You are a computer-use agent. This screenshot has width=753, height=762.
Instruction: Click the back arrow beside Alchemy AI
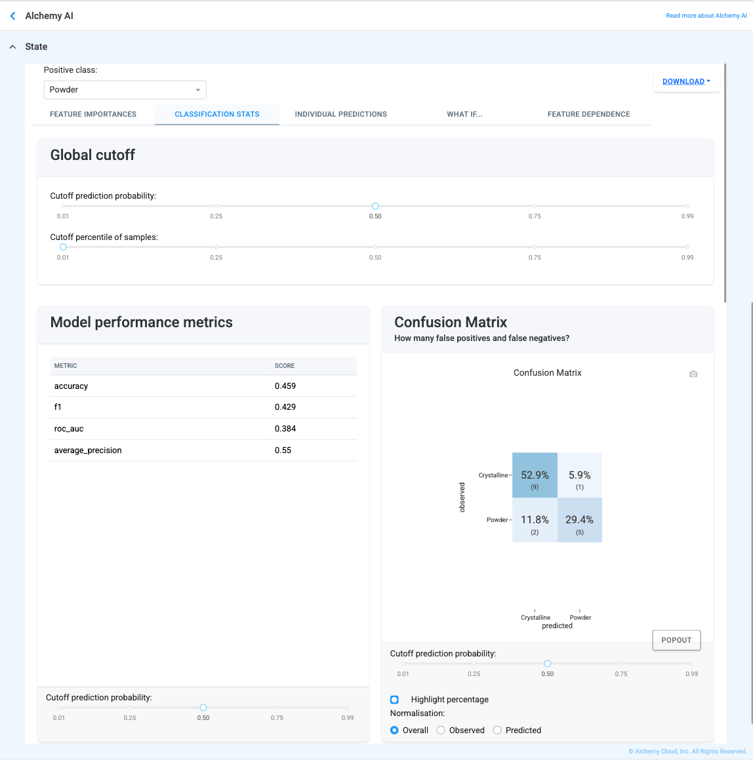pos(13,16)
